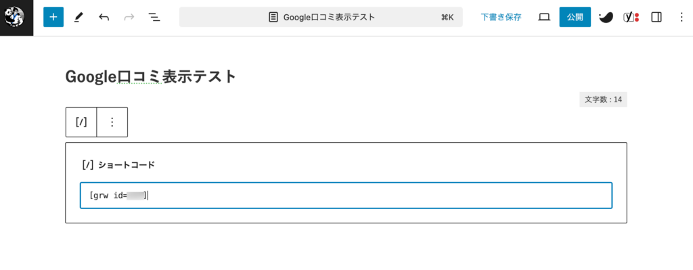The height and width of the screenshot is (270, 693).
Task: Click the 公開 publish button
Action: coord(575,17)
